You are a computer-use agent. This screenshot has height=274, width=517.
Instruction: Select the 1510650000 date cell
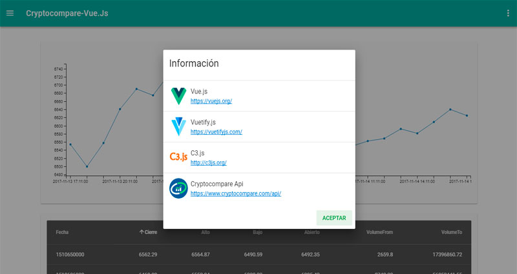pos(70,255)
